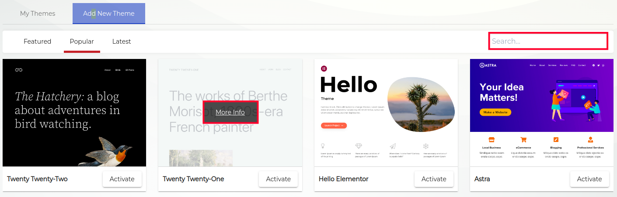Focus the theme Search field
The image size is (617, 197).
click(547, 41)
